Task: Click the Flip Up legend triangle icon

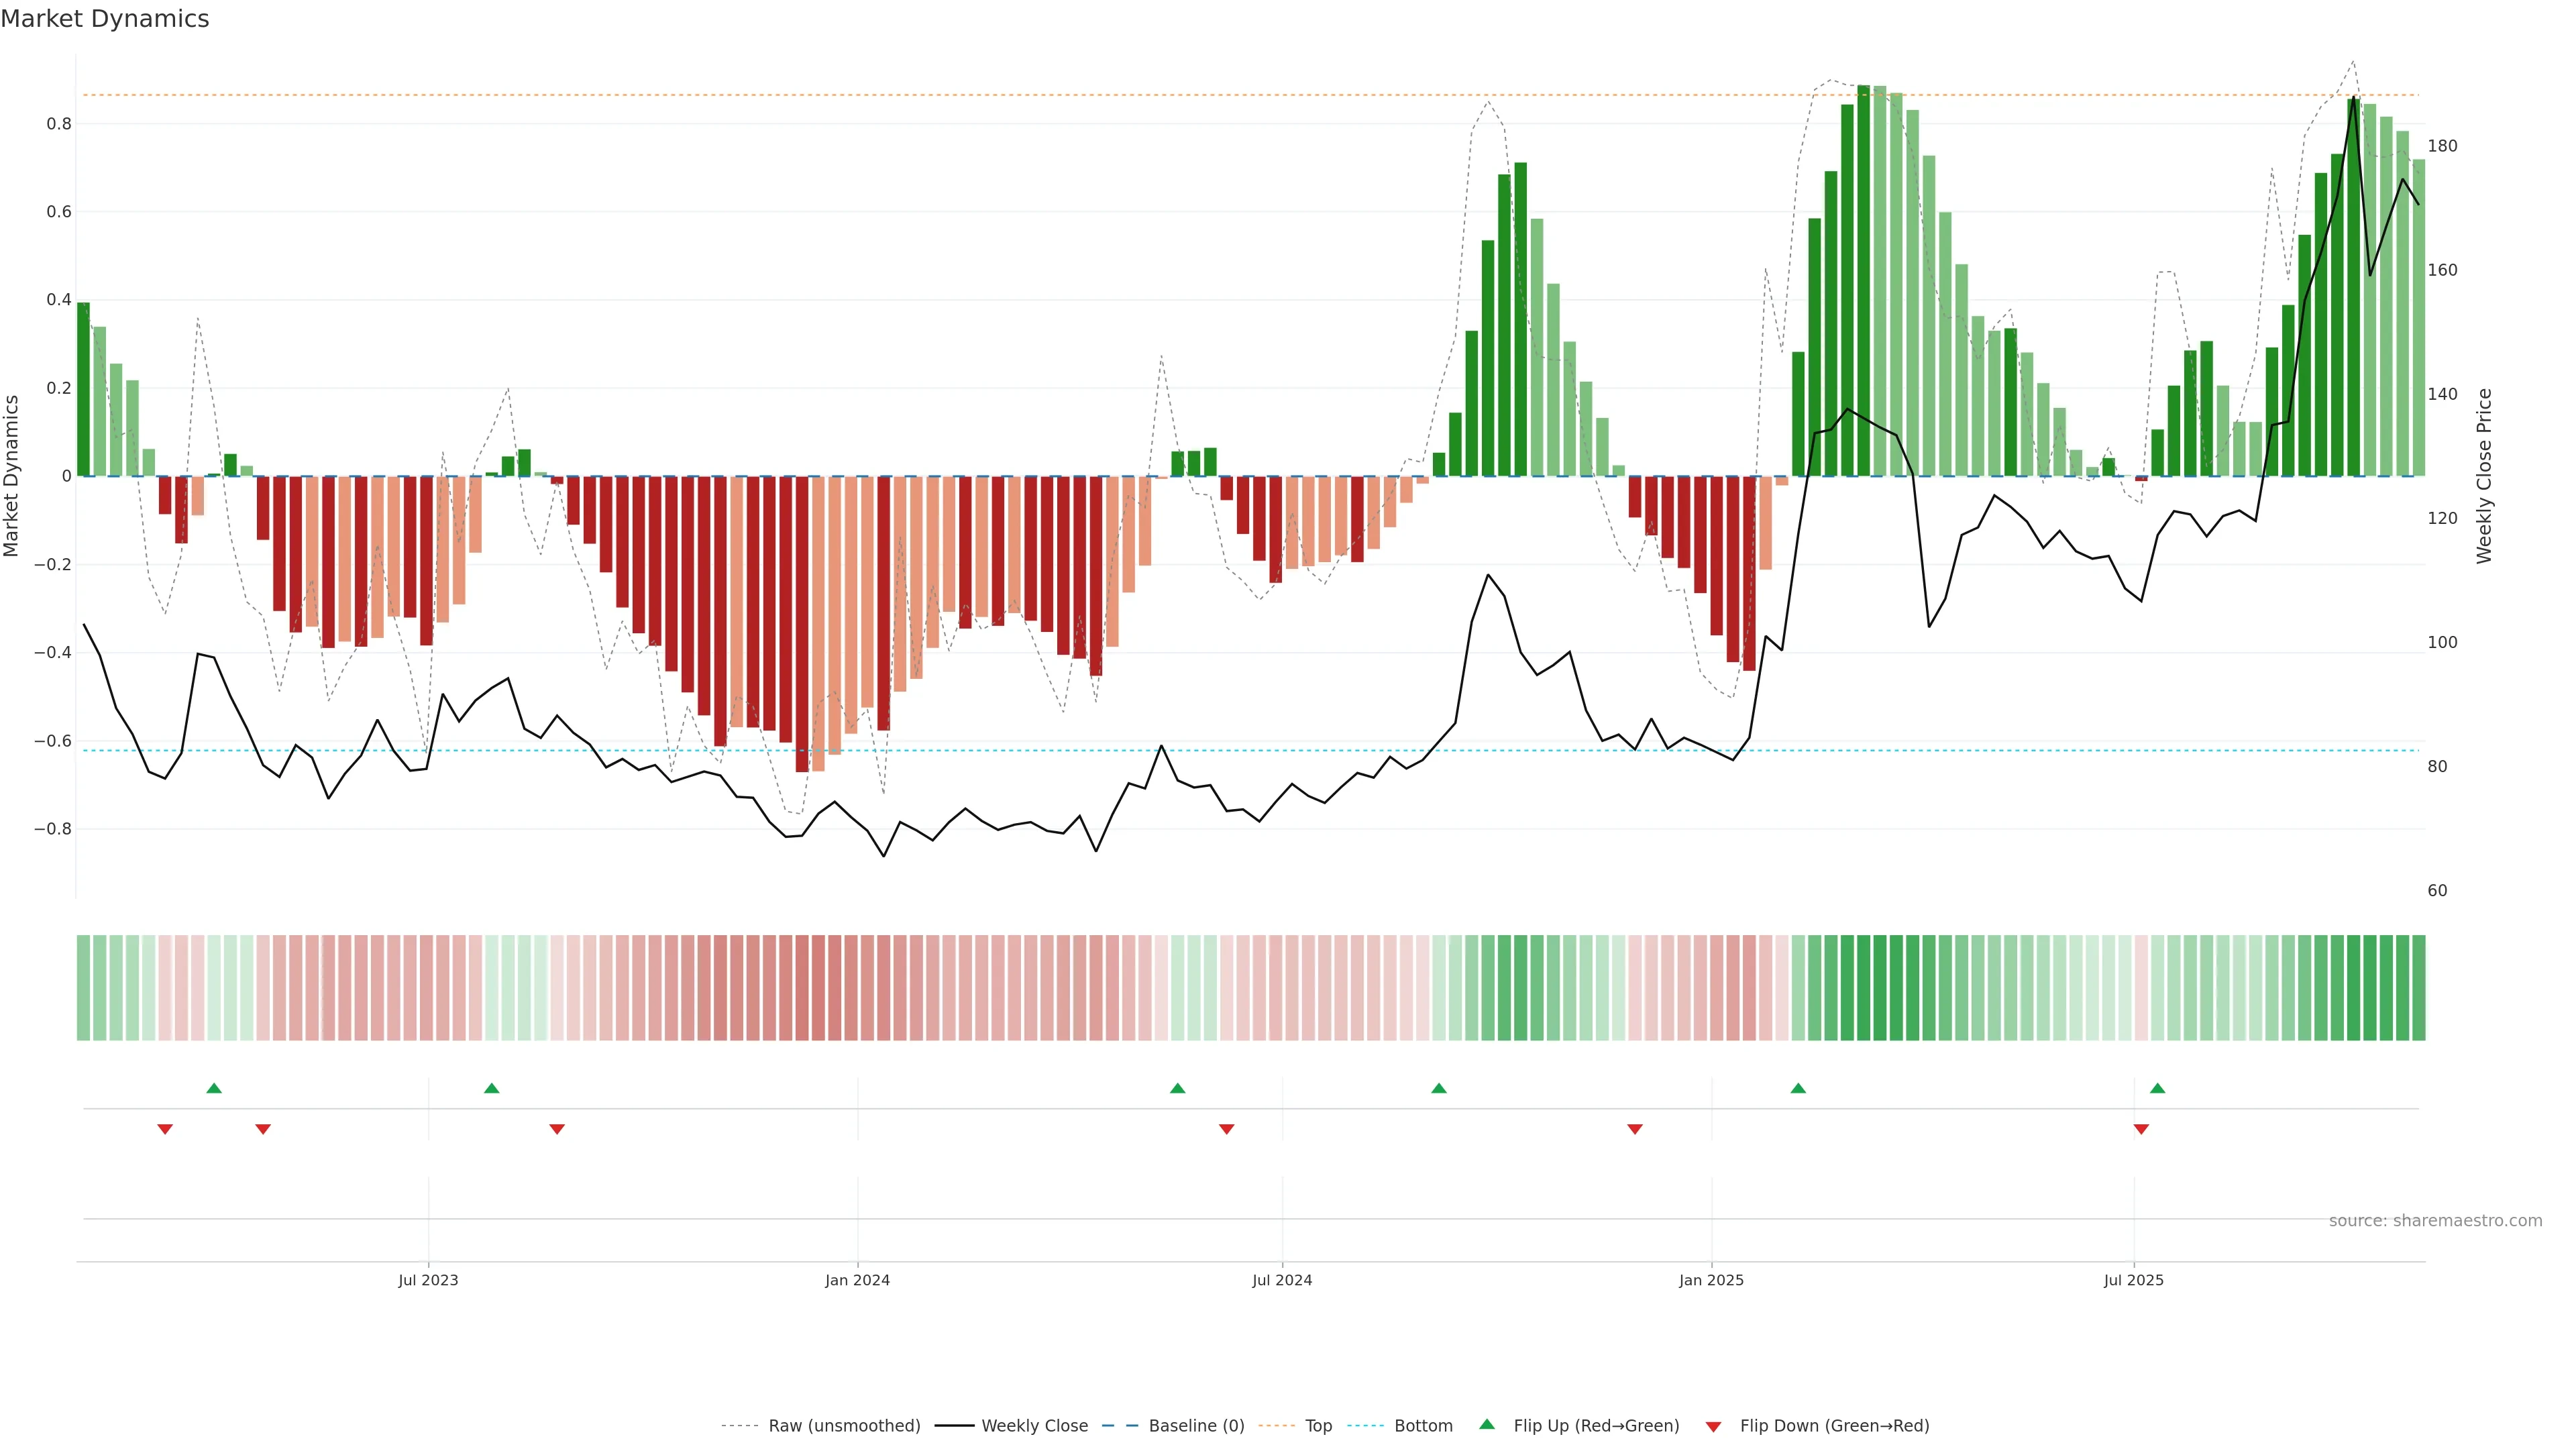Action: 1486,1424
